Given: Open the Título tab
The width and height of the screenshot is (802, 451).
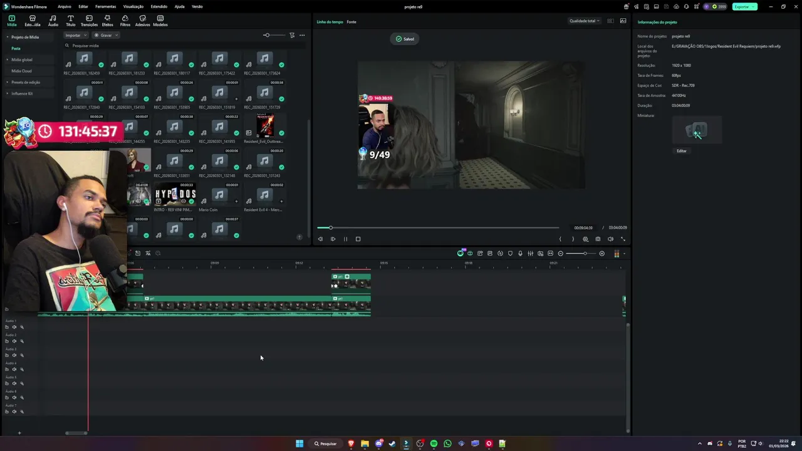Looking at the screenshot, I should [70, 21].
